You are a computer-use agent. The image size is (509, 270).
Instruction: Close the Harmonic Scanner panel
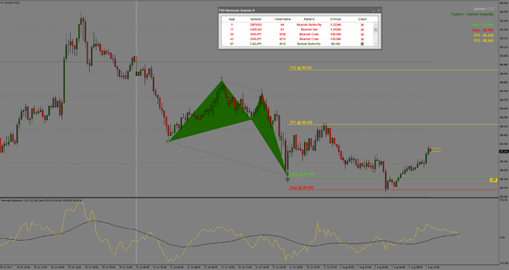point(378,10)
